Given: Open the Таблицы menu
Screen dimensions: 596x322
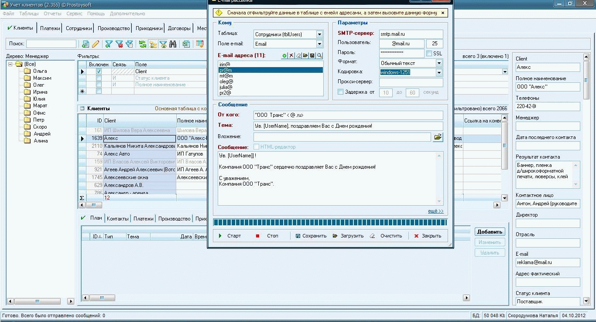Looking at the screenshot, I should (29, 14).
